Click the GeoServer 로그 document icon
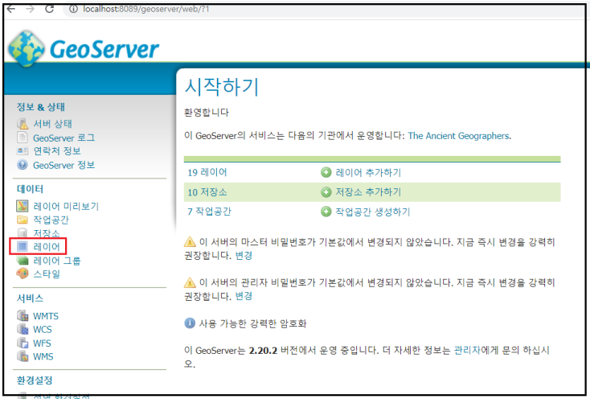 [23, 138]
